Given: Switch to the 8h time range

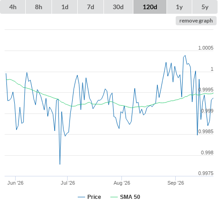Looking at the screenshot, I should tap(39, 7).
